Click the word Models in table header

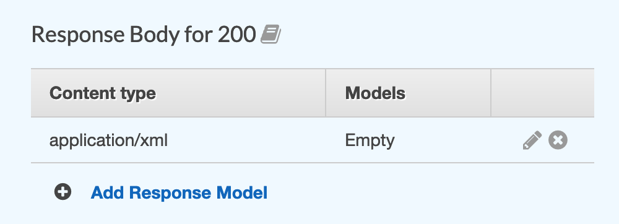(375, 93)
